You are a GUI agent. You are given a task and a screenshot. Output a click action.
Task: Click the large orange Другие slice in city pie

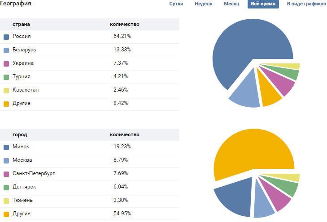tap(251, 152)
